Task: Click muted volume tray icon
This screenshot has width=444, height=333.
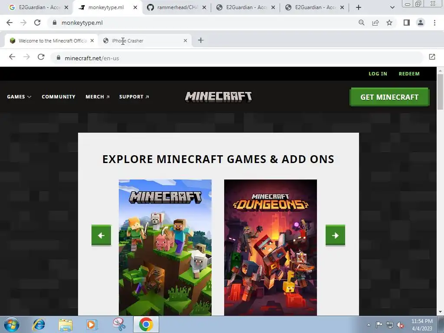Action: (x=400, y=325)
